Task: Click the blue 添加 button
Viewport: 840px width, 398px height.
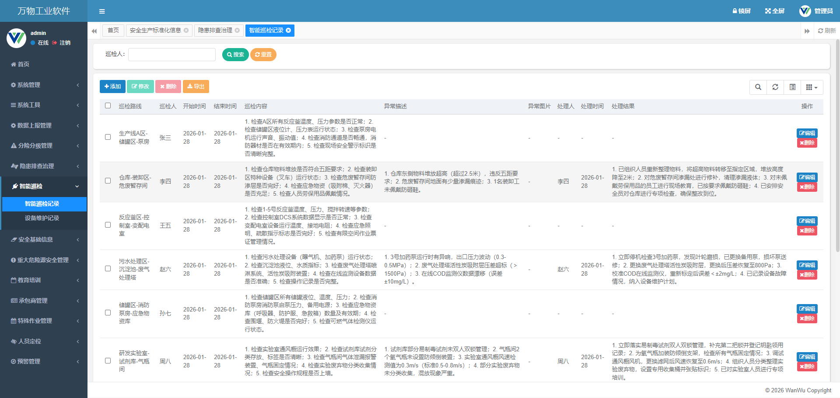Action: (112, 87)
